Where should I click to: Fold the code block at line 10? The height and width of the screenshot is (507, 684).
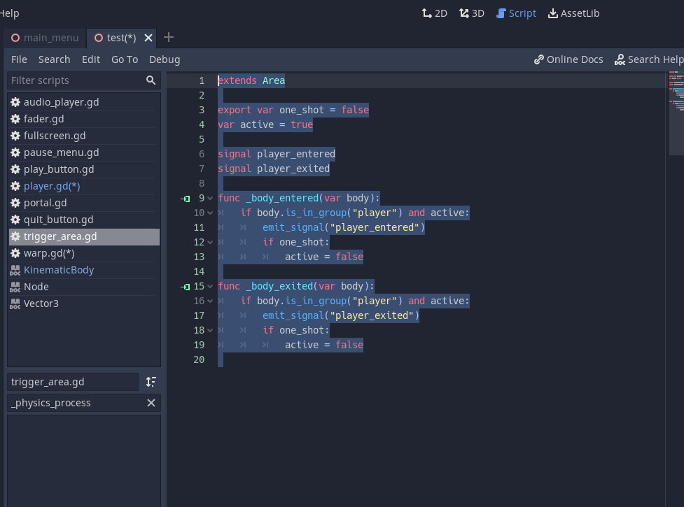210,213
